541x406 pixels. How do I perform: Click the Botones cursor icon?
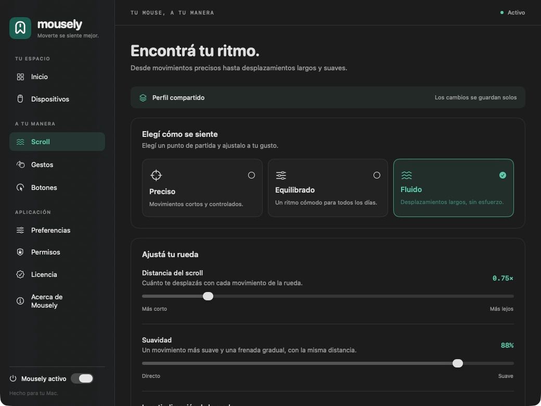click(x=20, y=187)
